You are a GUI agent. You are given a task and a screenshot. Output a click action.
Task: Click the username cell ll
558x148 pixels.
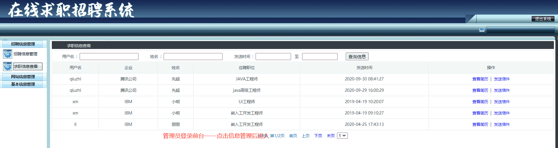click(75, 124)
